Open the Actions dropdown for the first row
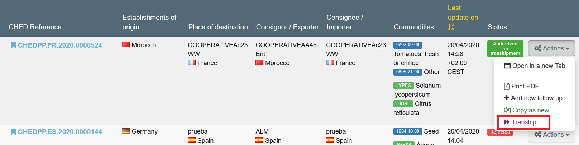 point(552,48)
